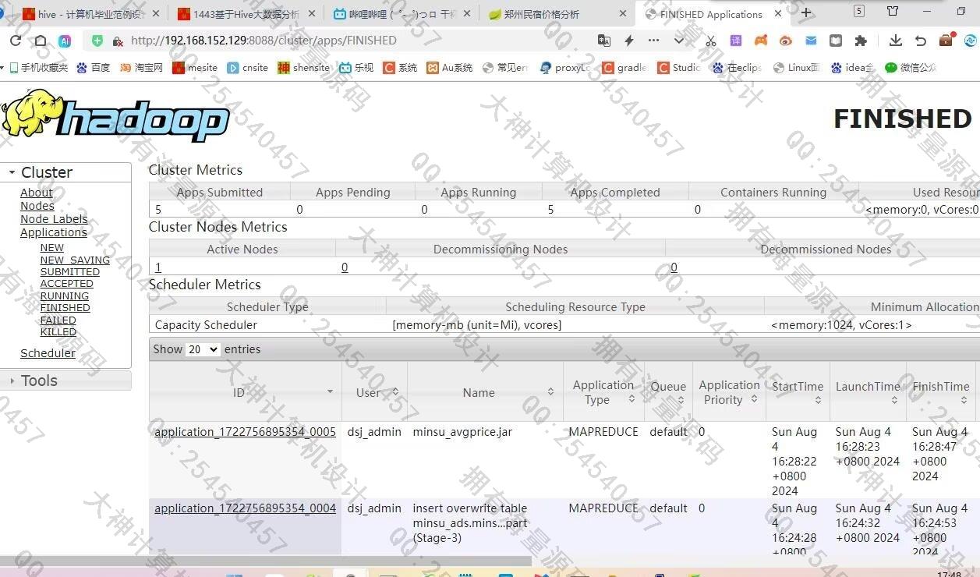Viewport: 980px width, 577px height.
Task: Open the blue mail extension icon
Action: (811, 41)
